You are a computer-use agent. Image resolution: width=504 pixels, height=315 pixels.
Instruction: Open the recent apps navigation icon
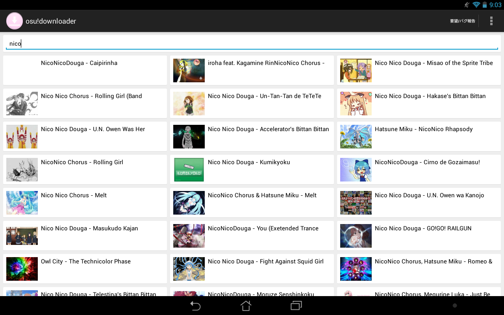pos(296,306)
